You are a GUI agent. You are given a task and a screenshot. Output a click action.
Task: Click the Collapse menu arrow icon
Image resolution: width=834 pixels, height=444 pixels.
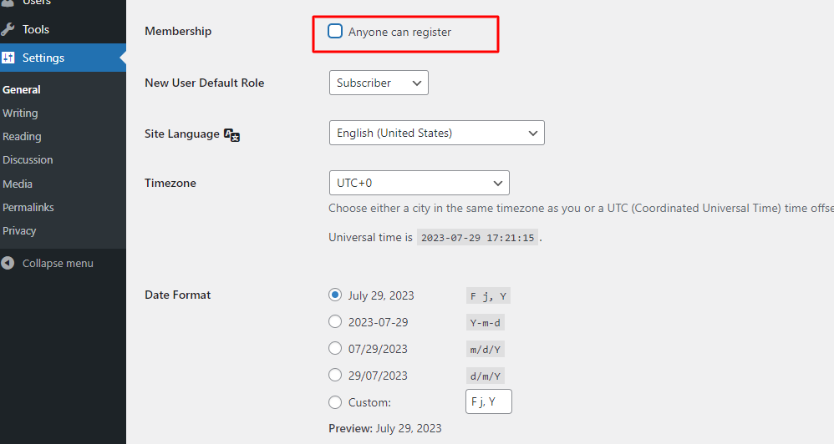tap(8, 263)
